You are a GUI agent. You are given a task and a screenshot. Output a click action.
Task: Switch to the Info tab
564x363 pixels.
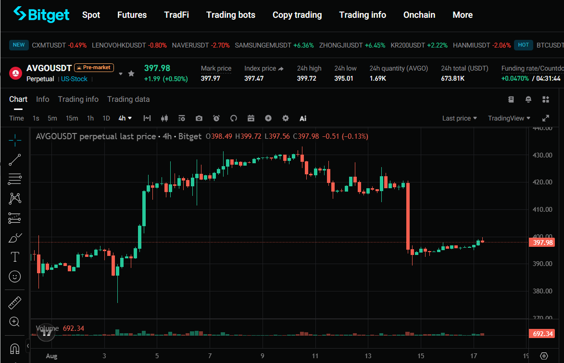[x=42, y=99]
